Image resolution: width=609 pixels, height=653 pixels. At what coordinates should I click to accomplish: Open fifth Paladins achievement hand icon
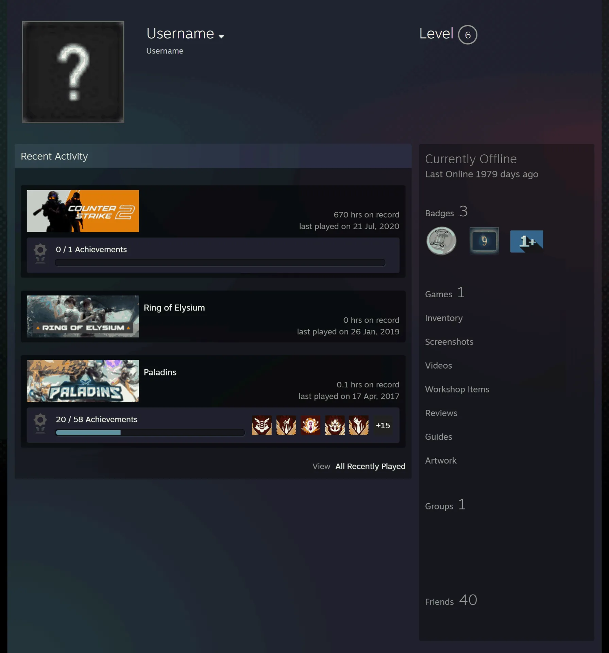(x=359, y=425)
